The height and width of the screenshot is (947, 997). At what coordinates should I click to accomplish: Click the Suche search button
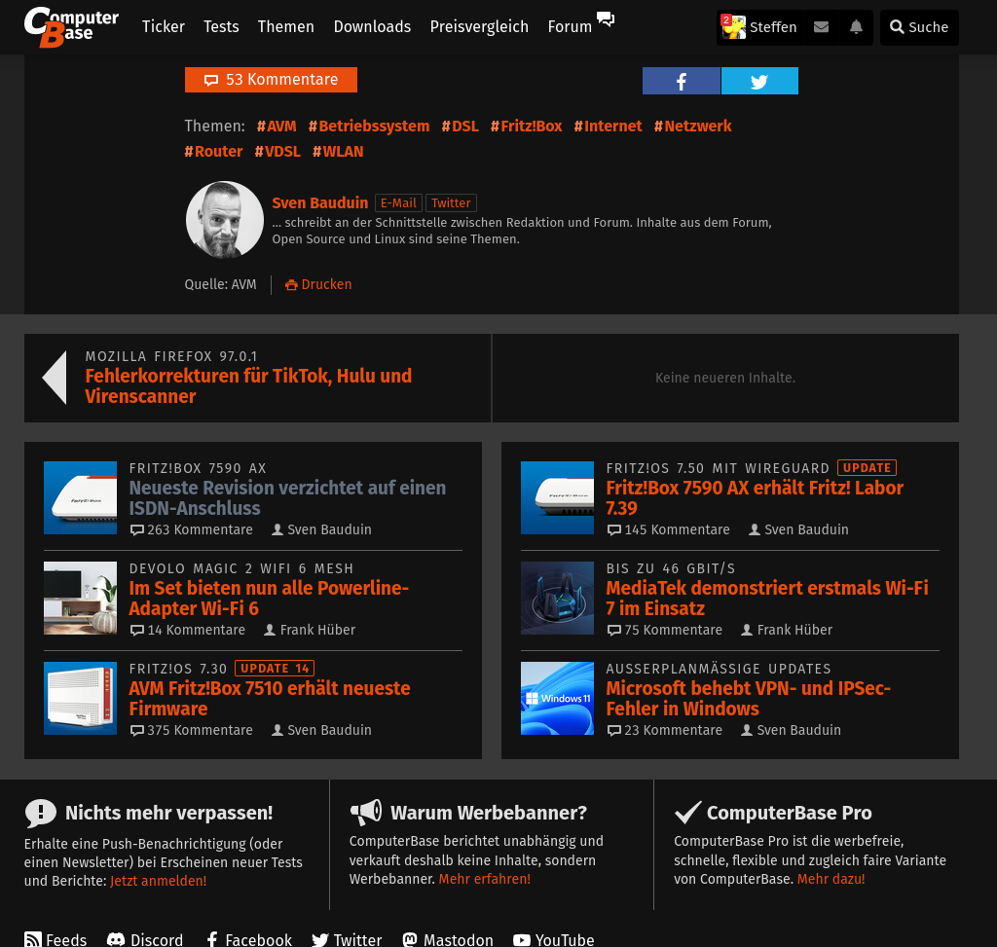tap(919, 27)
